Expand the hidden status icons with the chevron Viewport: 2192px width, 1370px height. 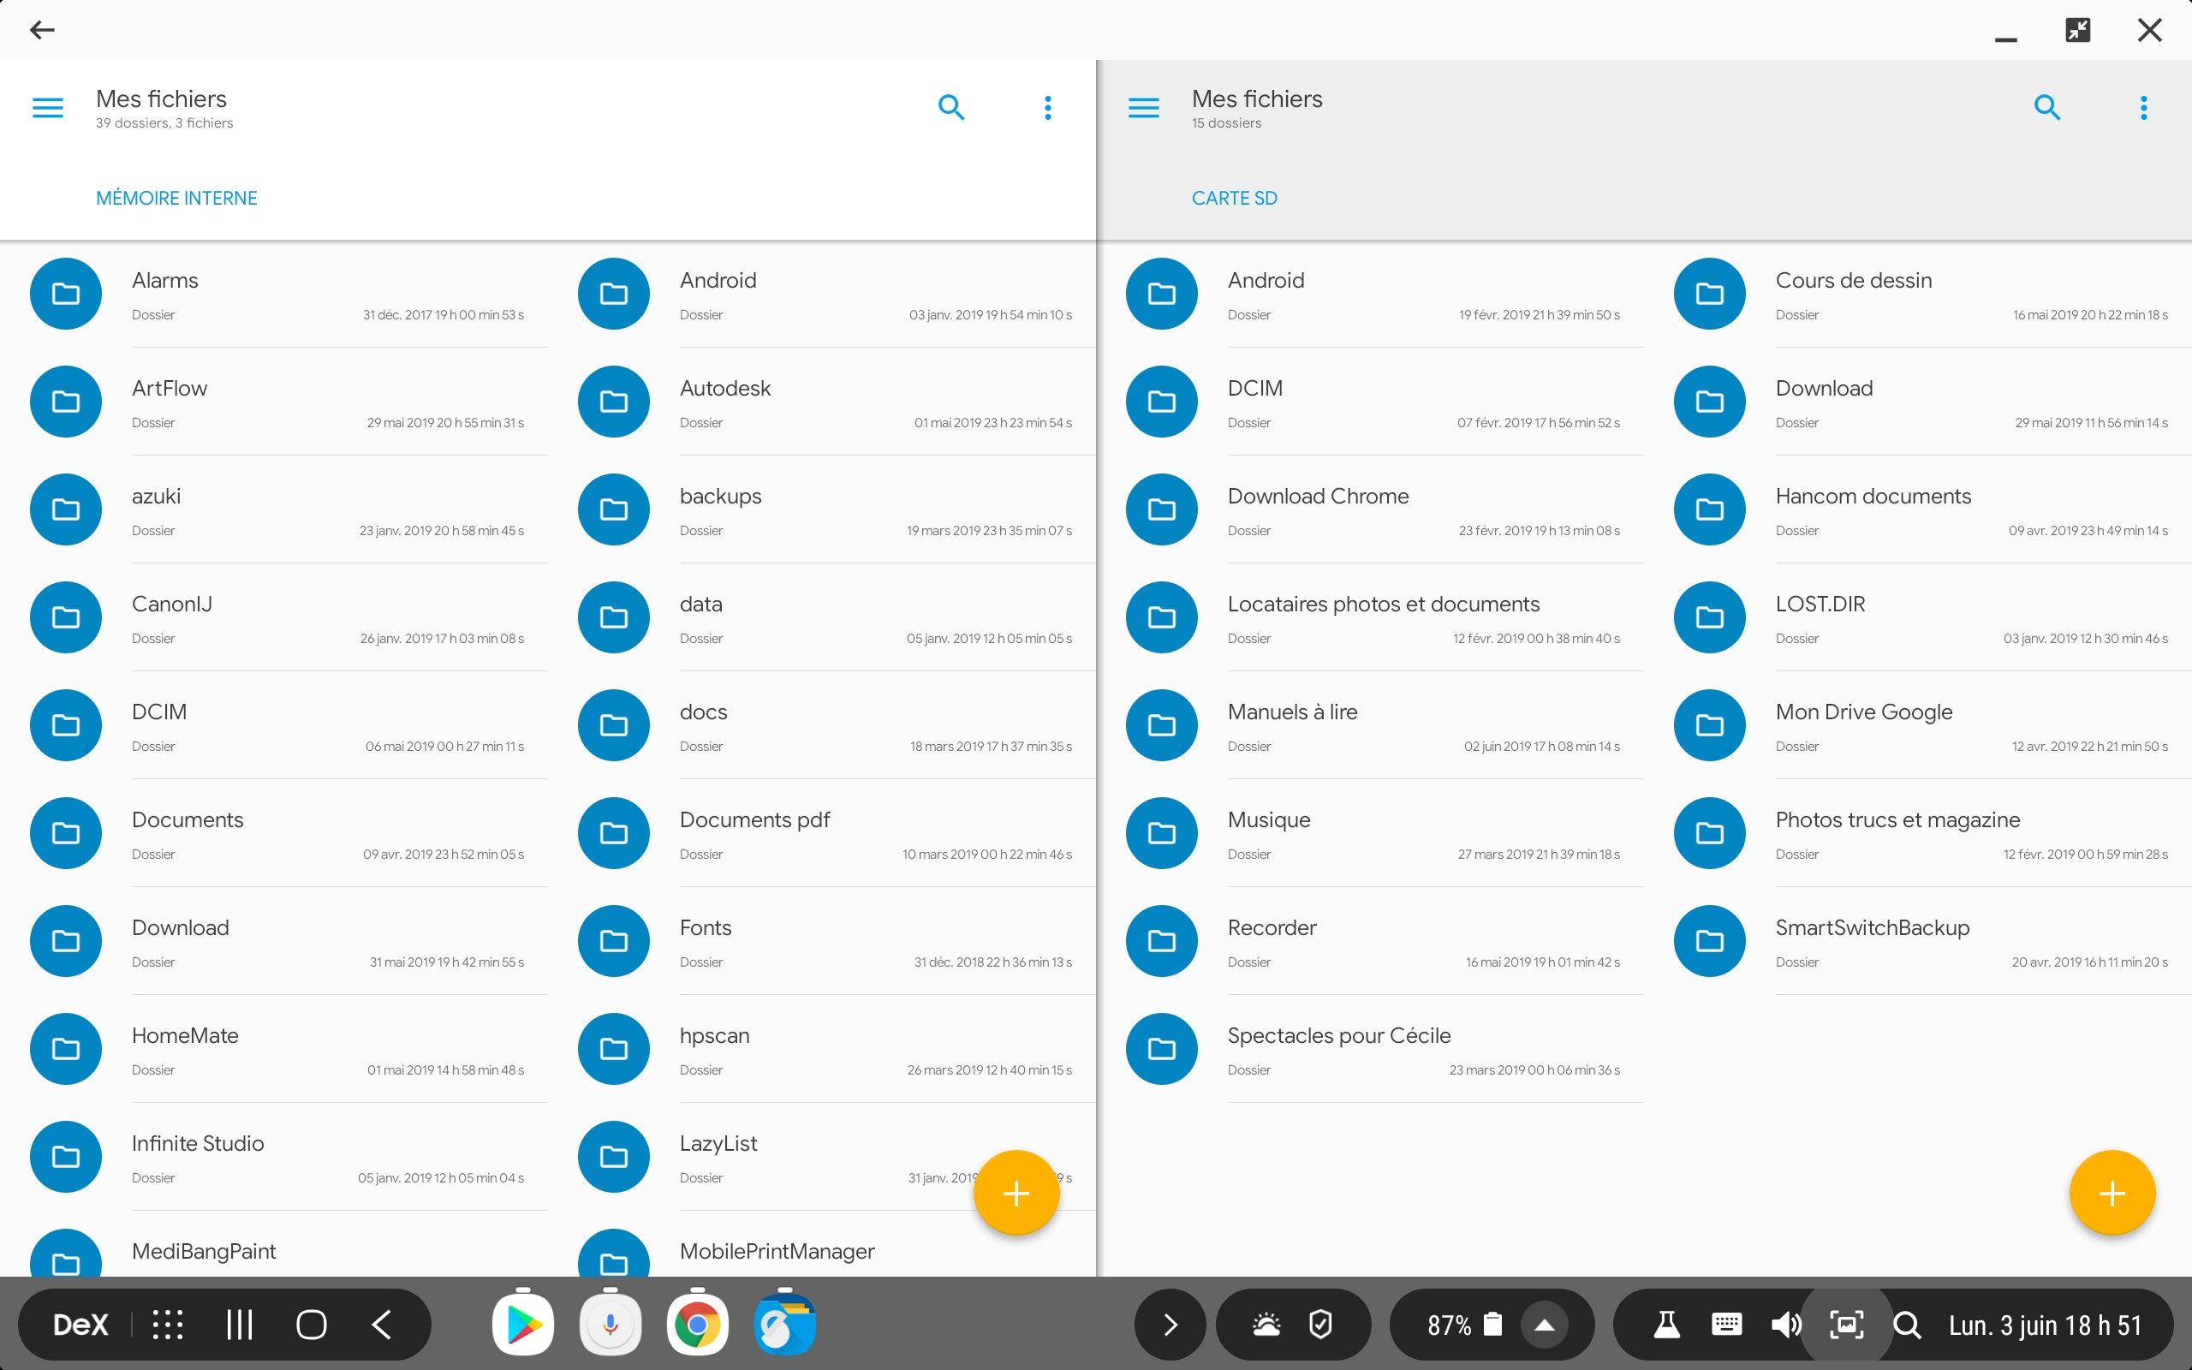1170,1325
